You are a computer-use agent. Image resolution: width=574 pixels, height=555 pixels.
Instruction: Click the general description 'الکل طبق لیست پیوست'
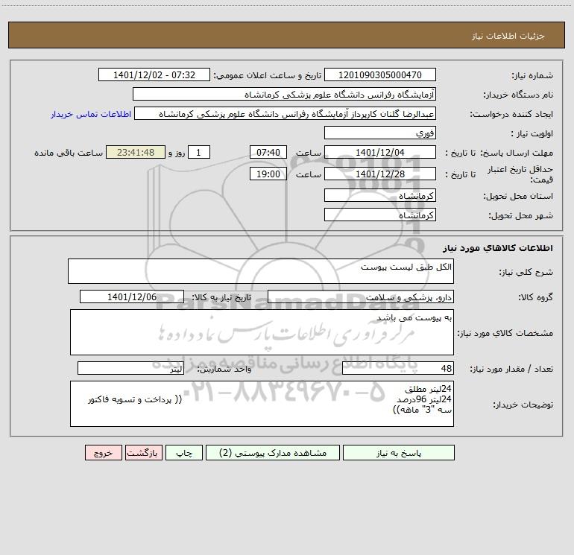[261, 271]
